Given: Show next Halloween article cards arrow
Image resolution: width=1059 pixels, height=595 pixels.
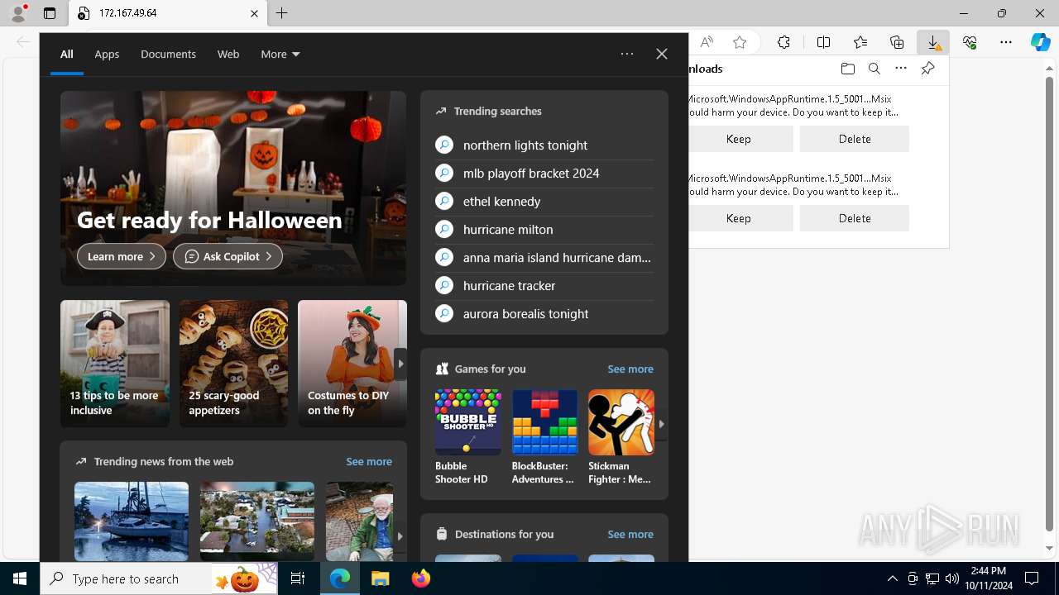Looking at the screenshot, I should coord(400,364).
